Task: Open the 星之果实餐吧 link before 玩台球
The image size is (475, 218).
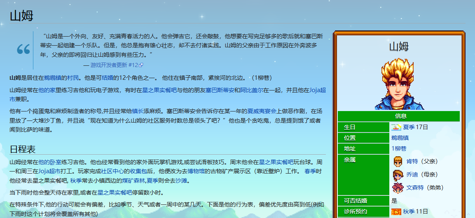Action: coord(276,162)
